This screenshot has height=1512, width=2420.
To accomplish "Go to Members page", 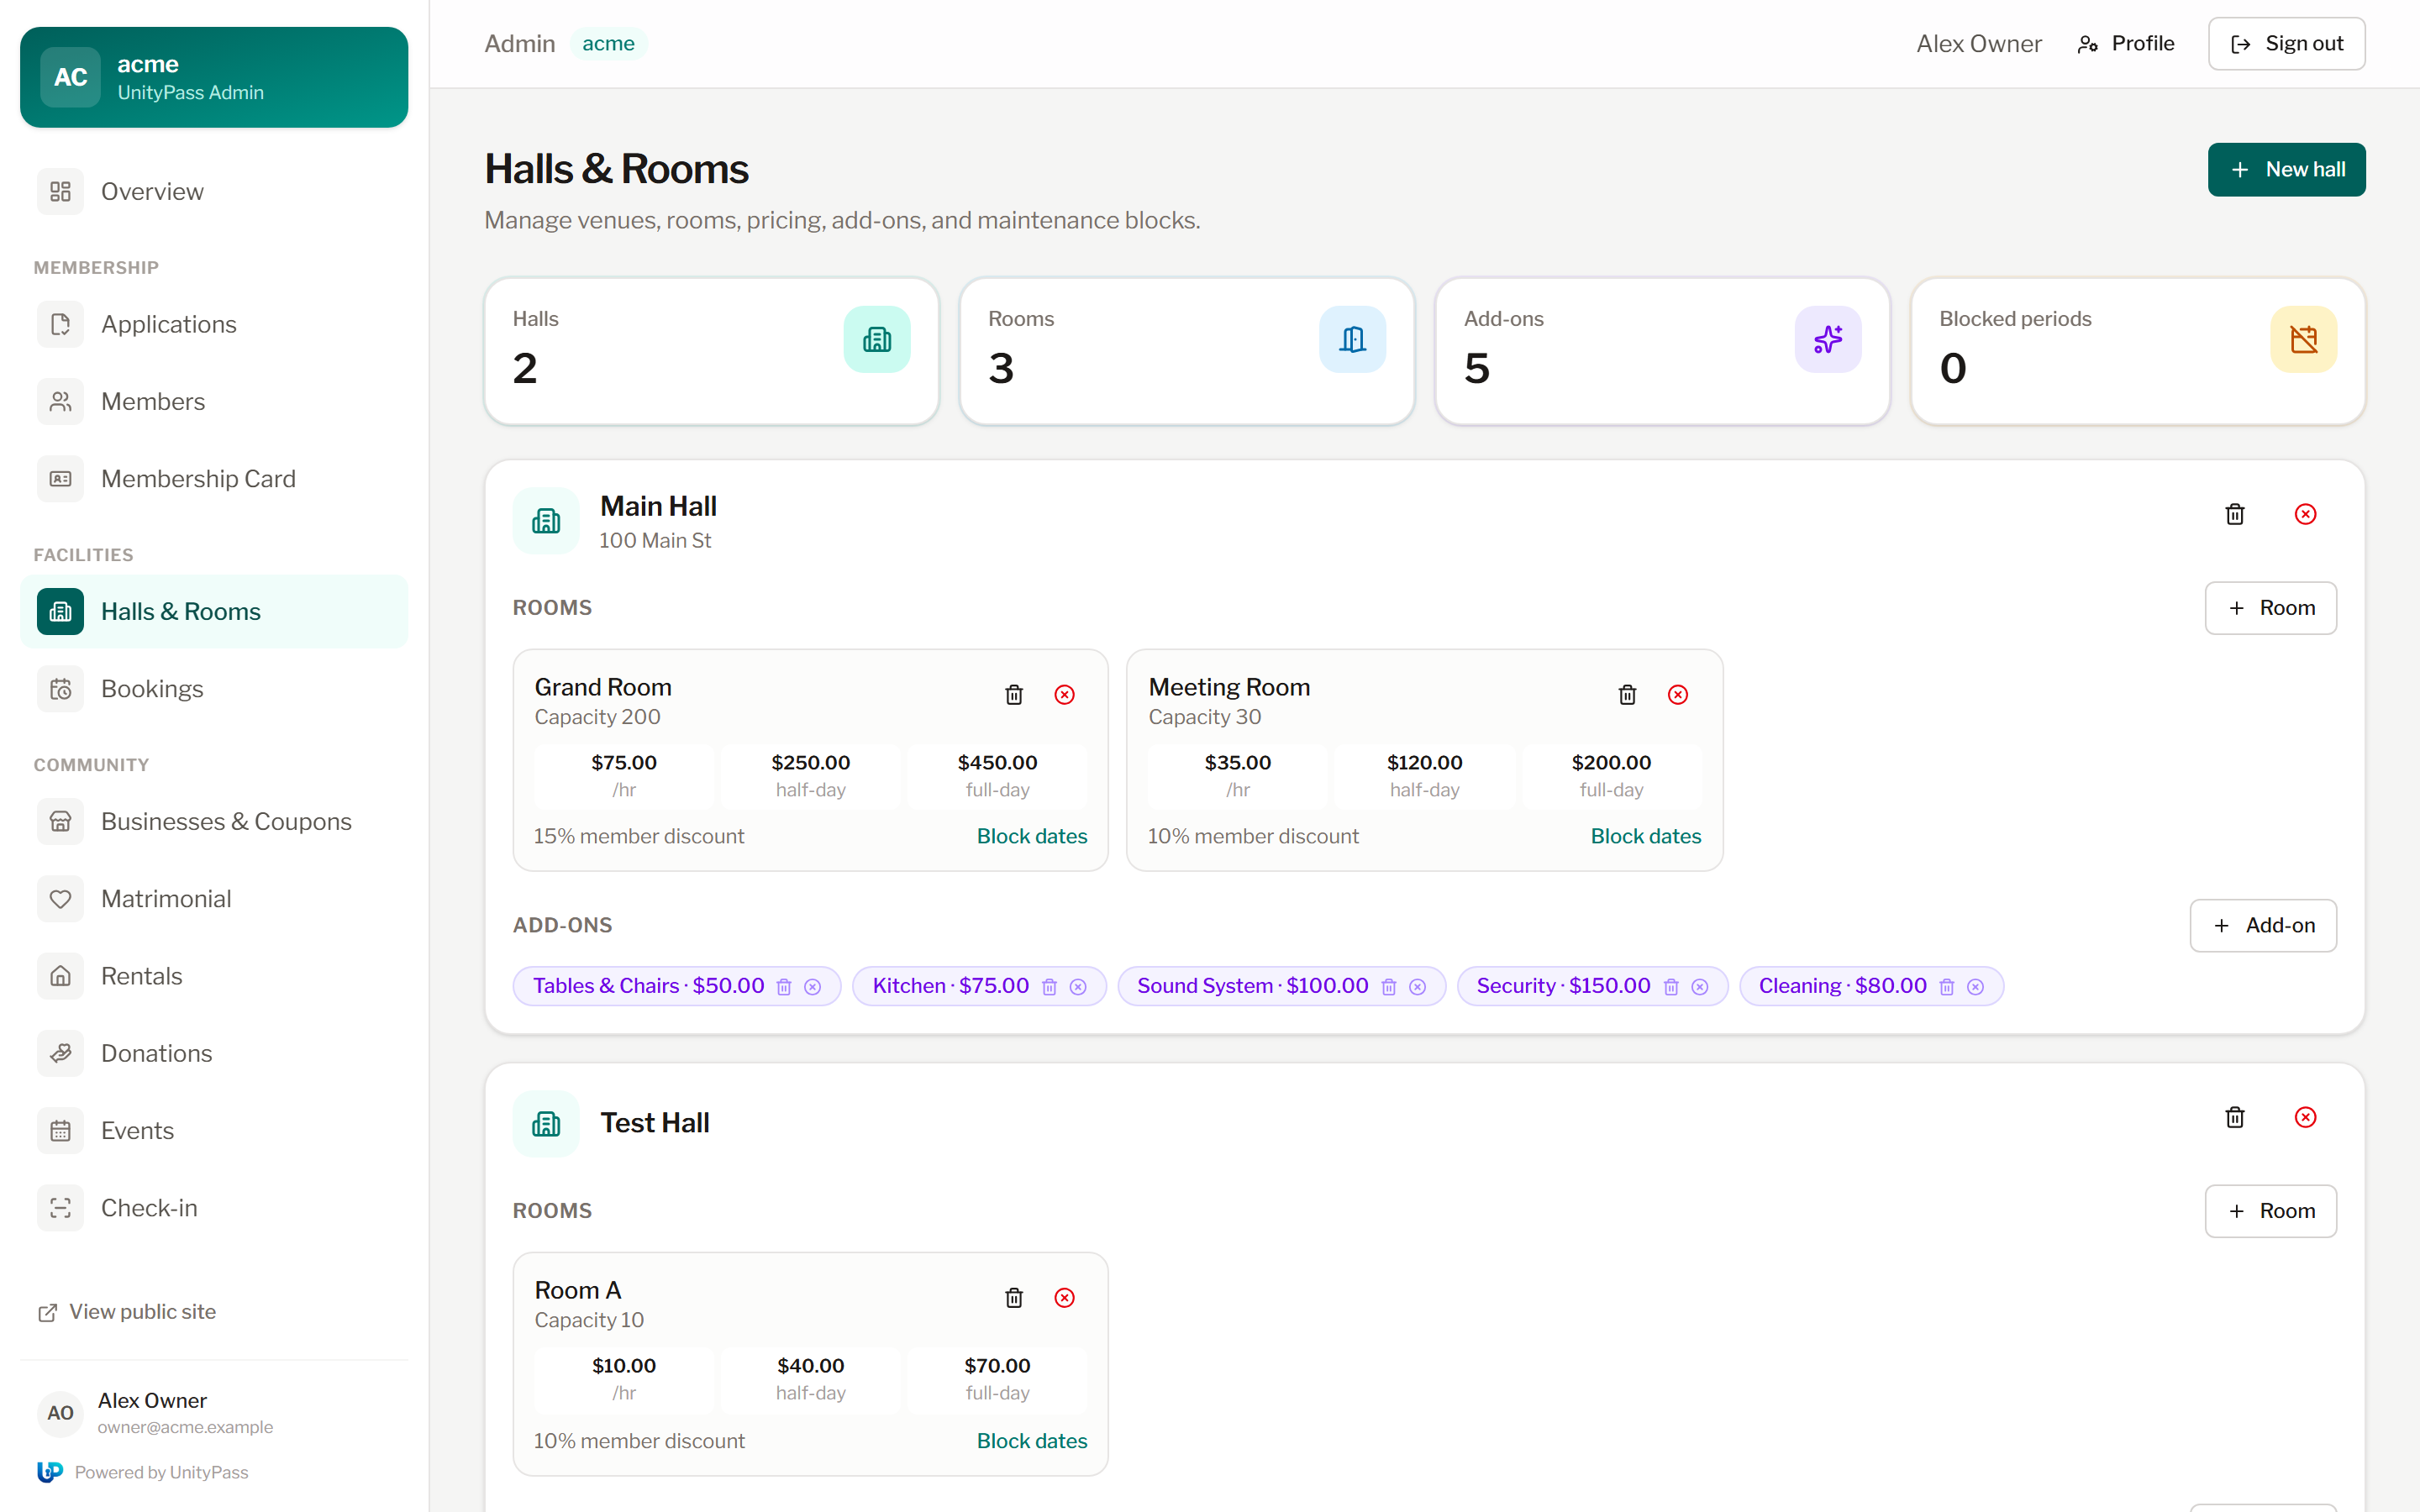I will tap(214, 401).
